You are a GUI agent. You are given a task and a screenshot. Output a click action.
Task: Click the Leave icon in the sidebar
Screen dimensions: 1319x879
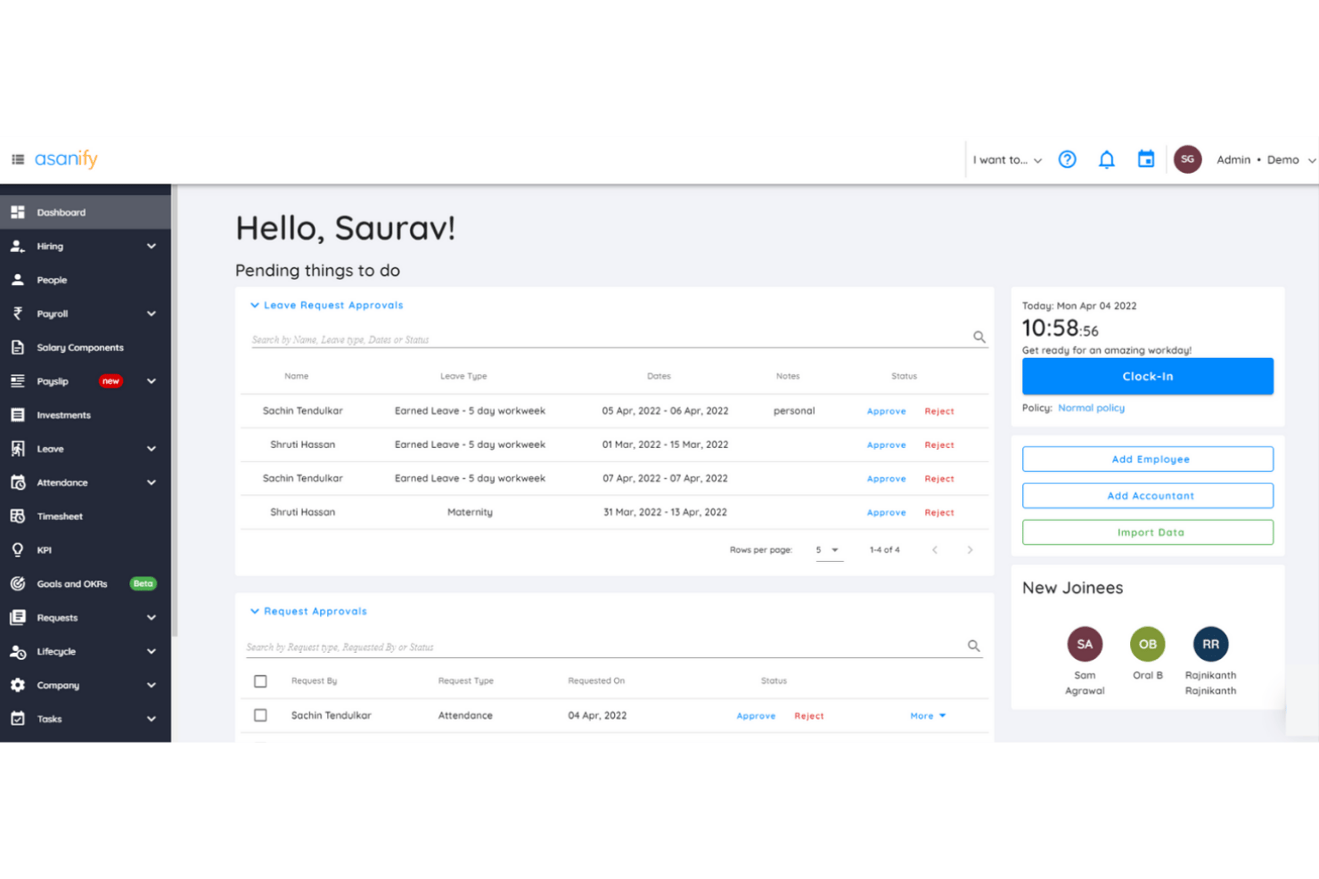(18, 449)
